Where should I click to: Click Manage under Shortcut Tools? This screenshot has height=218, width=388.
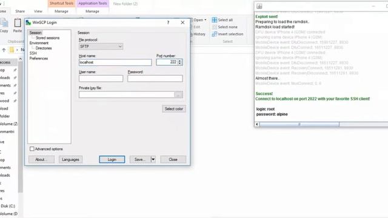61,12
